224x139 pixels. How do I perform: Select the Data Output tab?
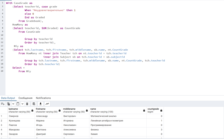[8, 98]
